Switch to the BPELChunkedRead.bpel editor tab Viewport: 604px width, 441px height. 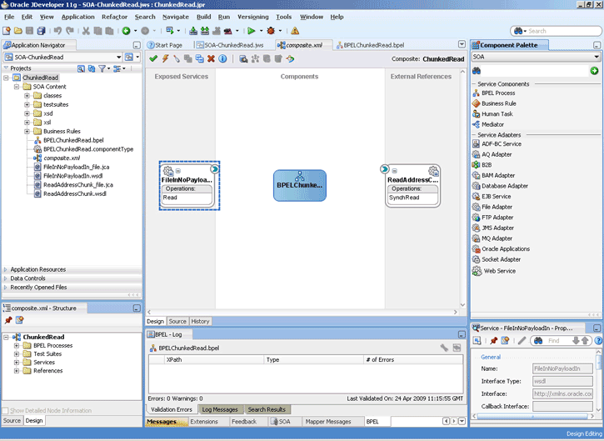(373, 45)
